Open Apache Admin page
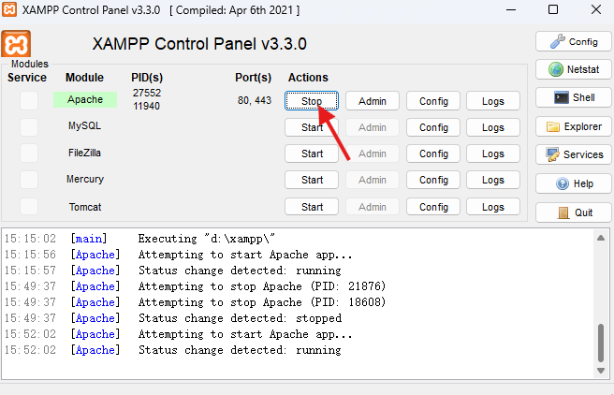The image size is (614, 395). (x=373, y=101)
